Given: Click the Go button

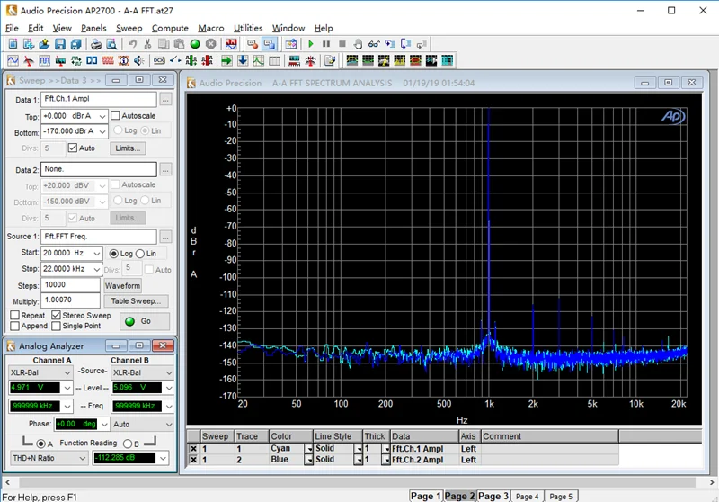Looking at the screenshot, I should (x=145, y=321).
